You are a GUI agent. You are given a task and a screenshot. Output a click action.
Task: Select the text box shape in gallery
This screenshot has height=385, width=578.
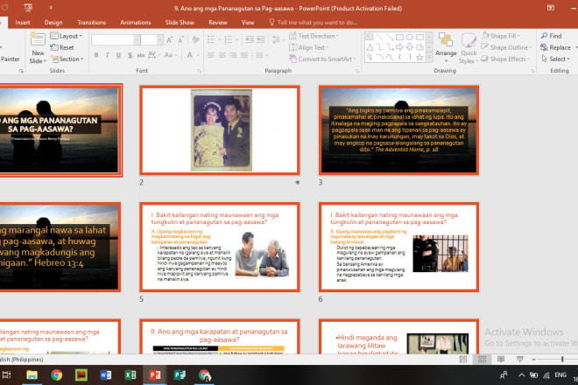370,37
